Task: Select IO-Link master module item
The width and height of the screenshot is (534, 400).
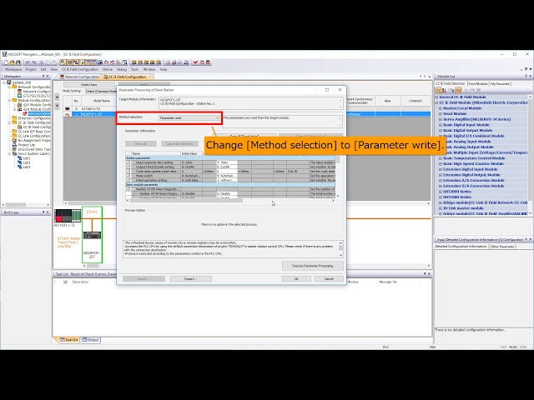Action: point(463,208)
